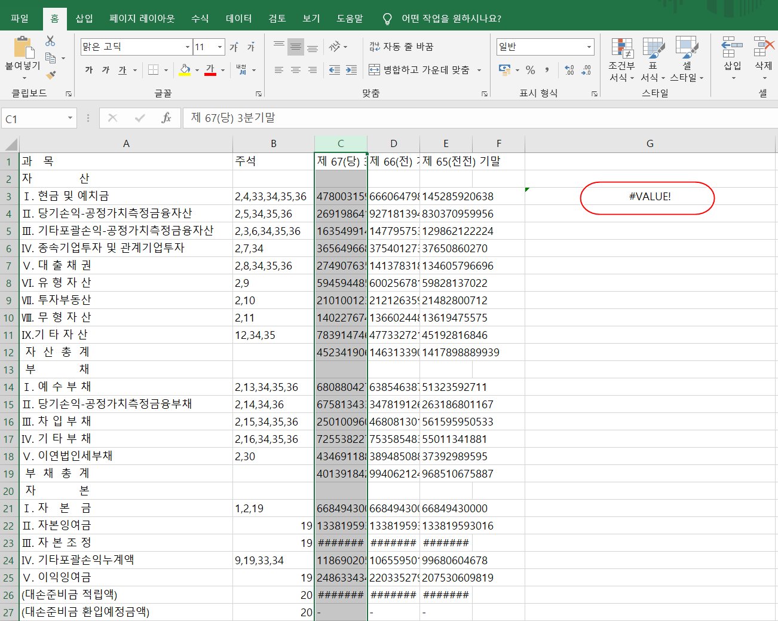This screenshot has height=621, width=778.
Task: Increase font size with larger 가 icon
Action: 234,47
